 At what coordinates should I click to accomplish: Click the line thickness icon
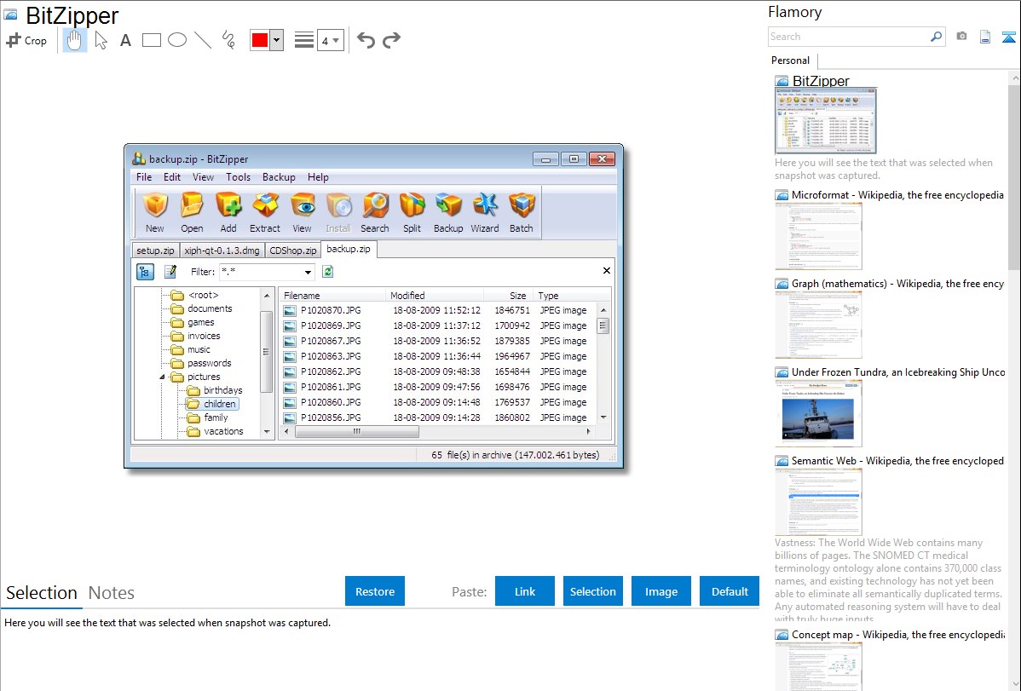pos(303,40)
